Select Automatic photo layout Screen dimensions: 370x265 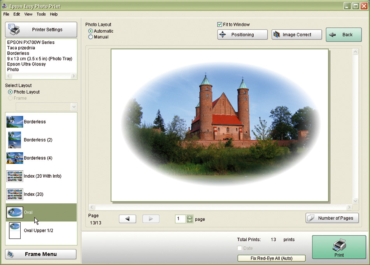(91, 31)
